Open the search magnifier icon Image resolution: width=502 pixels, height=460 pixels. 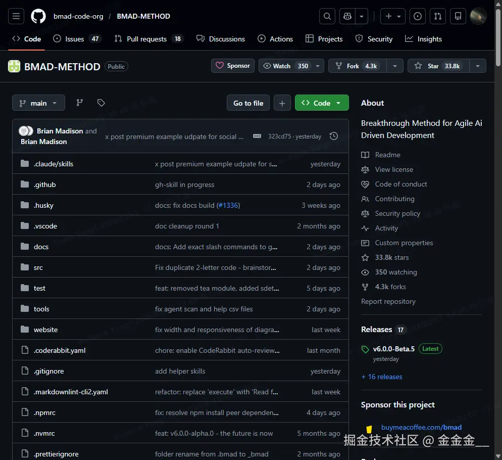click(327, 16)
